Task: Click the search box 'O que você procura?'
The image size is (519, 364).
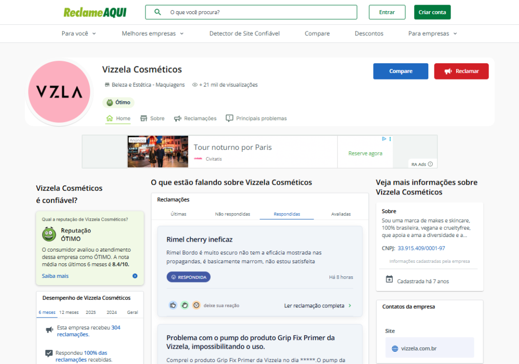Action: click(251, 12)
